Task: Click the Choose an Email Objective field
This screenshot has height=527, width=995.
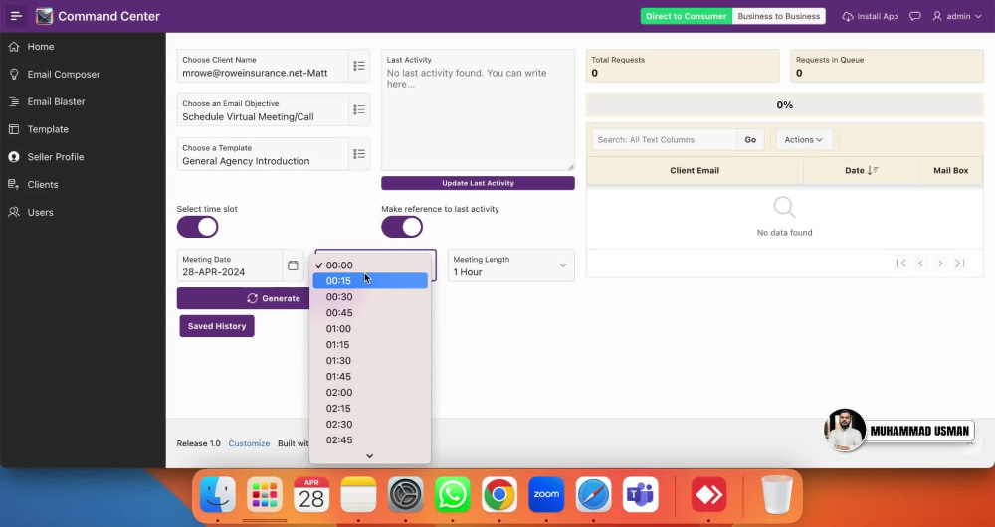Action: (x=263, y=110)
